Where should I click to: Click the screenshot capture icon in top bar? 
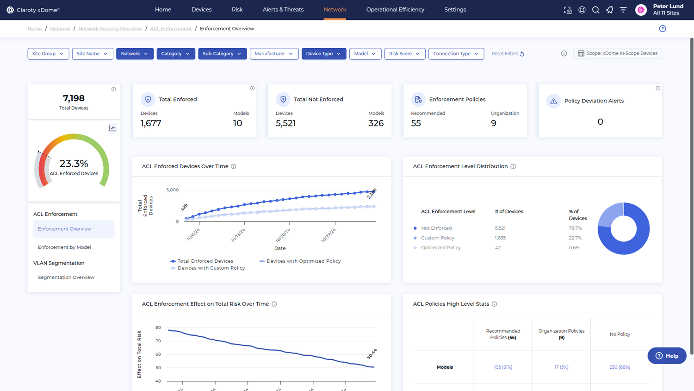(x=568, y=10)
